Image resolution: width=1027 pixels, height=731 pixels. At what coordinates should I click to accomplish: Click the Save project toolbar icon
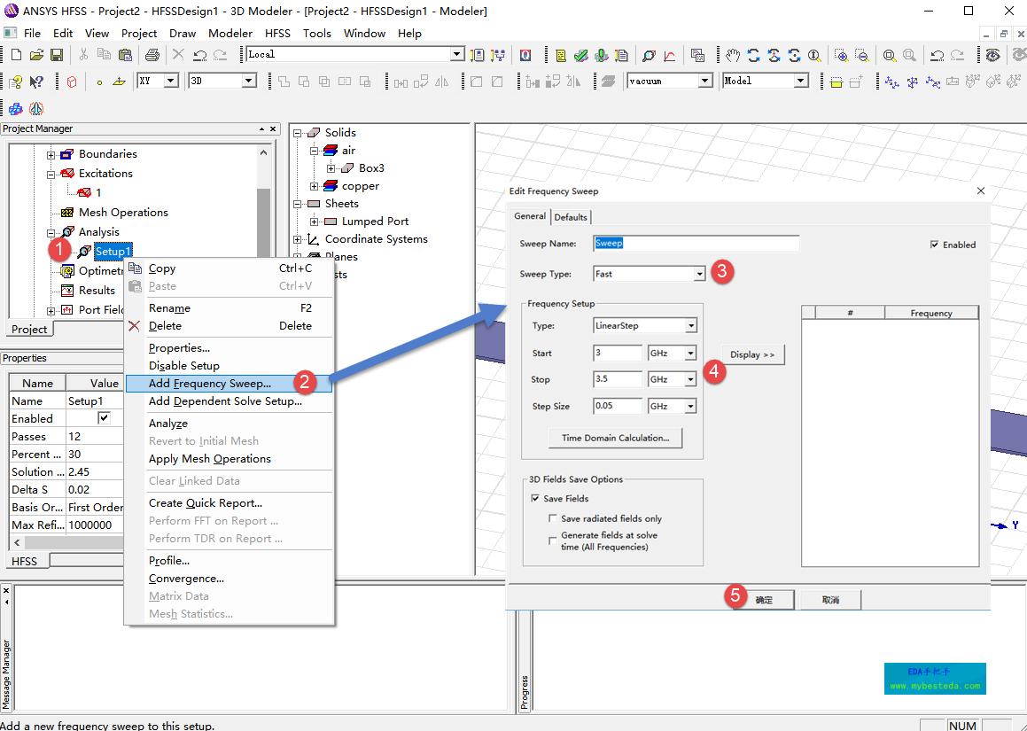point(56,55)
